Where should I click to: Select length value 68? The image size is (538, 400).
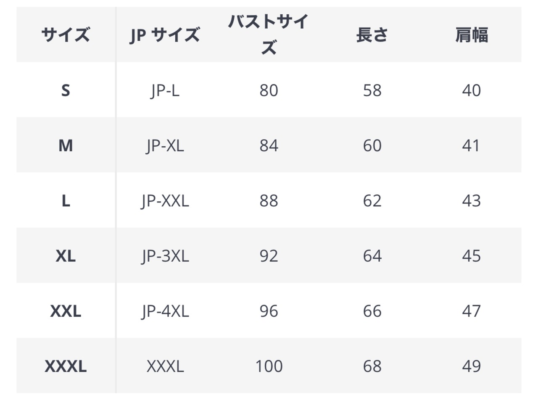372,366
